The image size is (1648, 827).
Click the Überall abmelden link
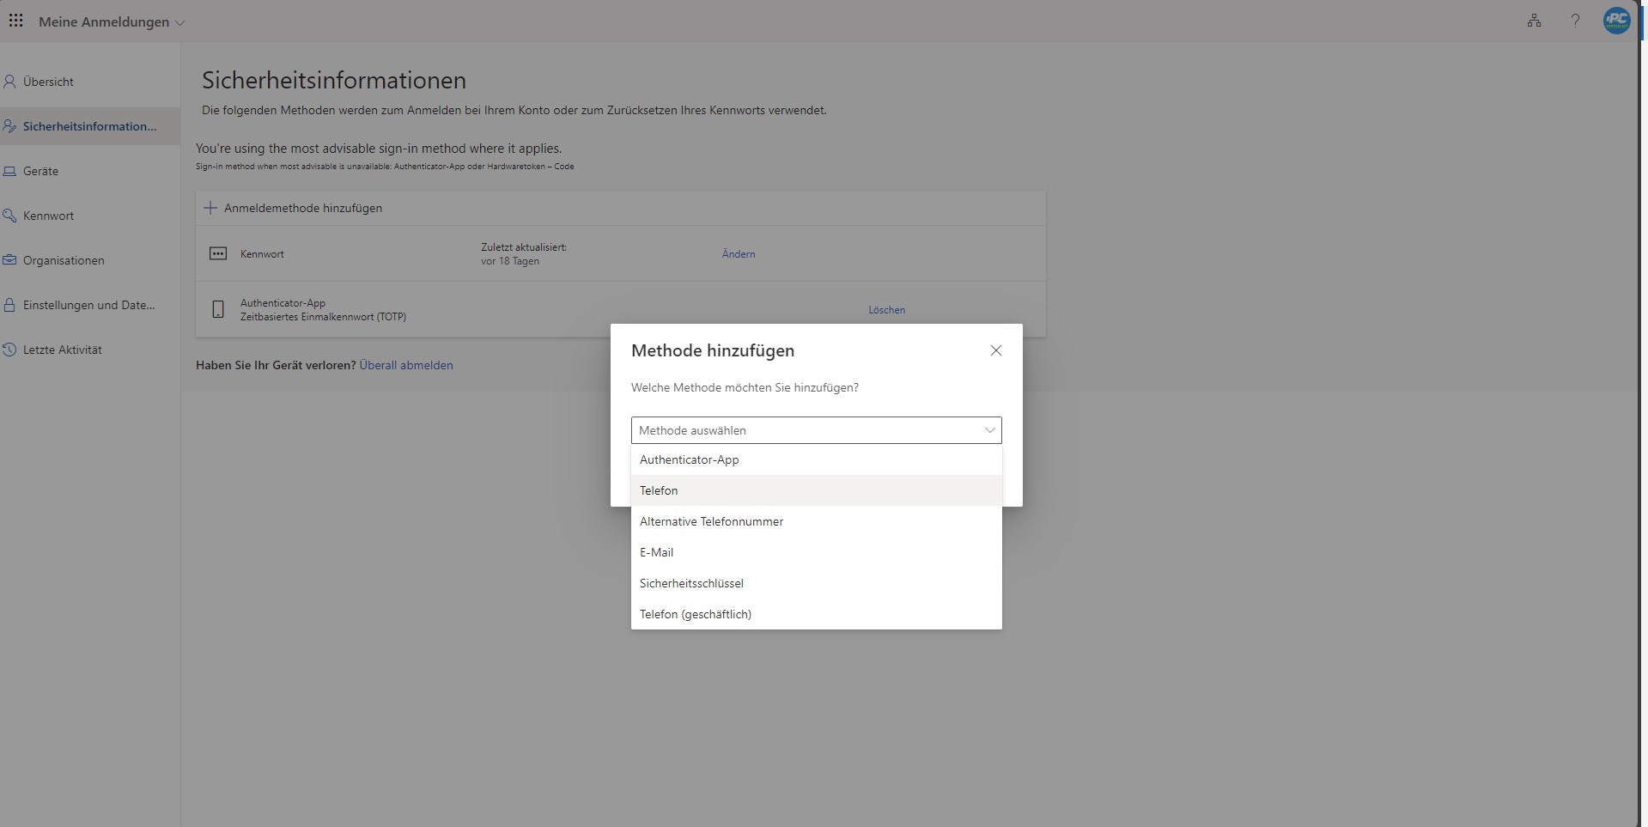click(406, 365)
